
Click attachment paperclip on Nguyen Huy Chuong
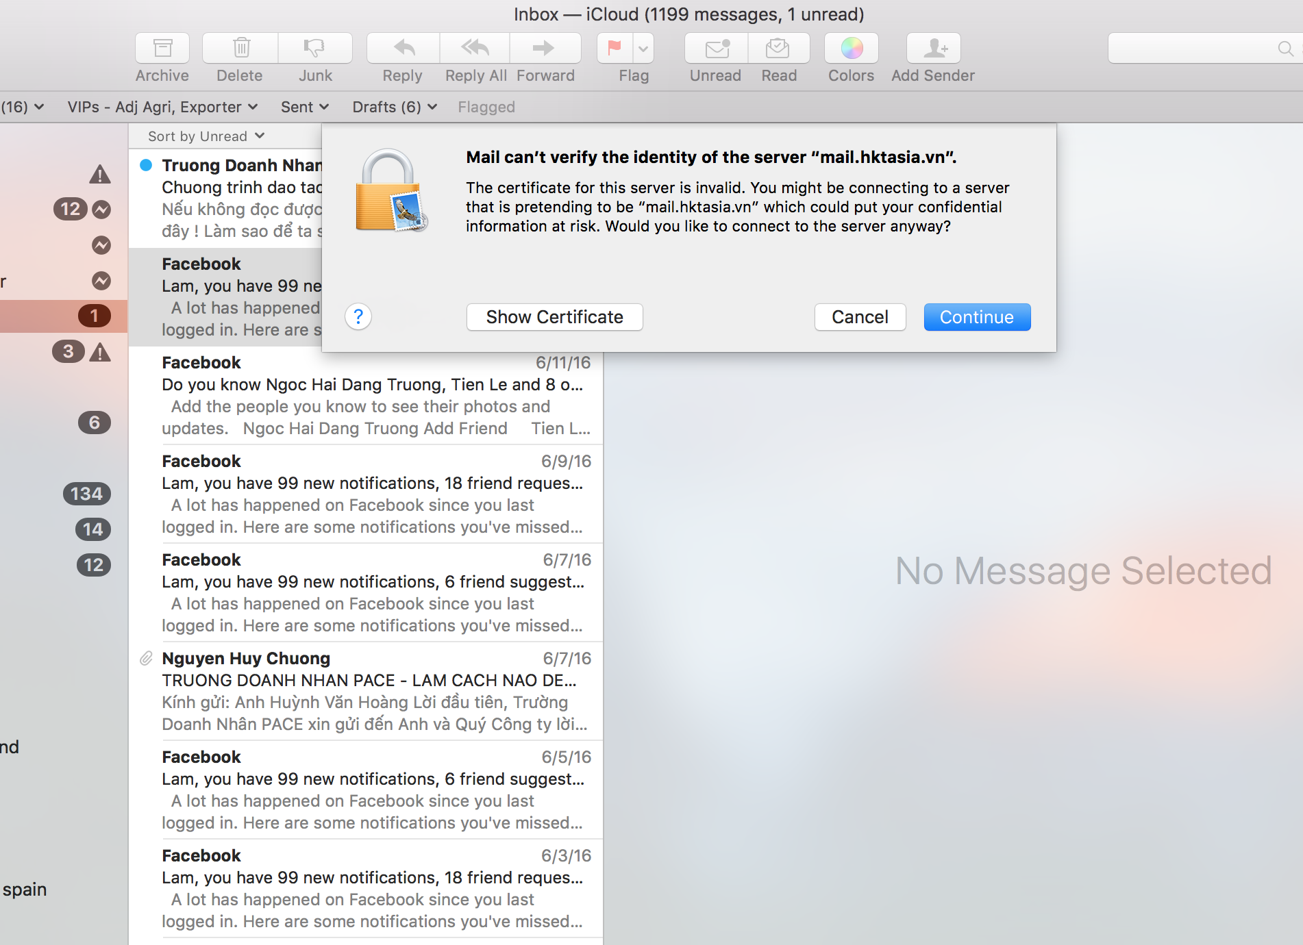coord(146,659)
